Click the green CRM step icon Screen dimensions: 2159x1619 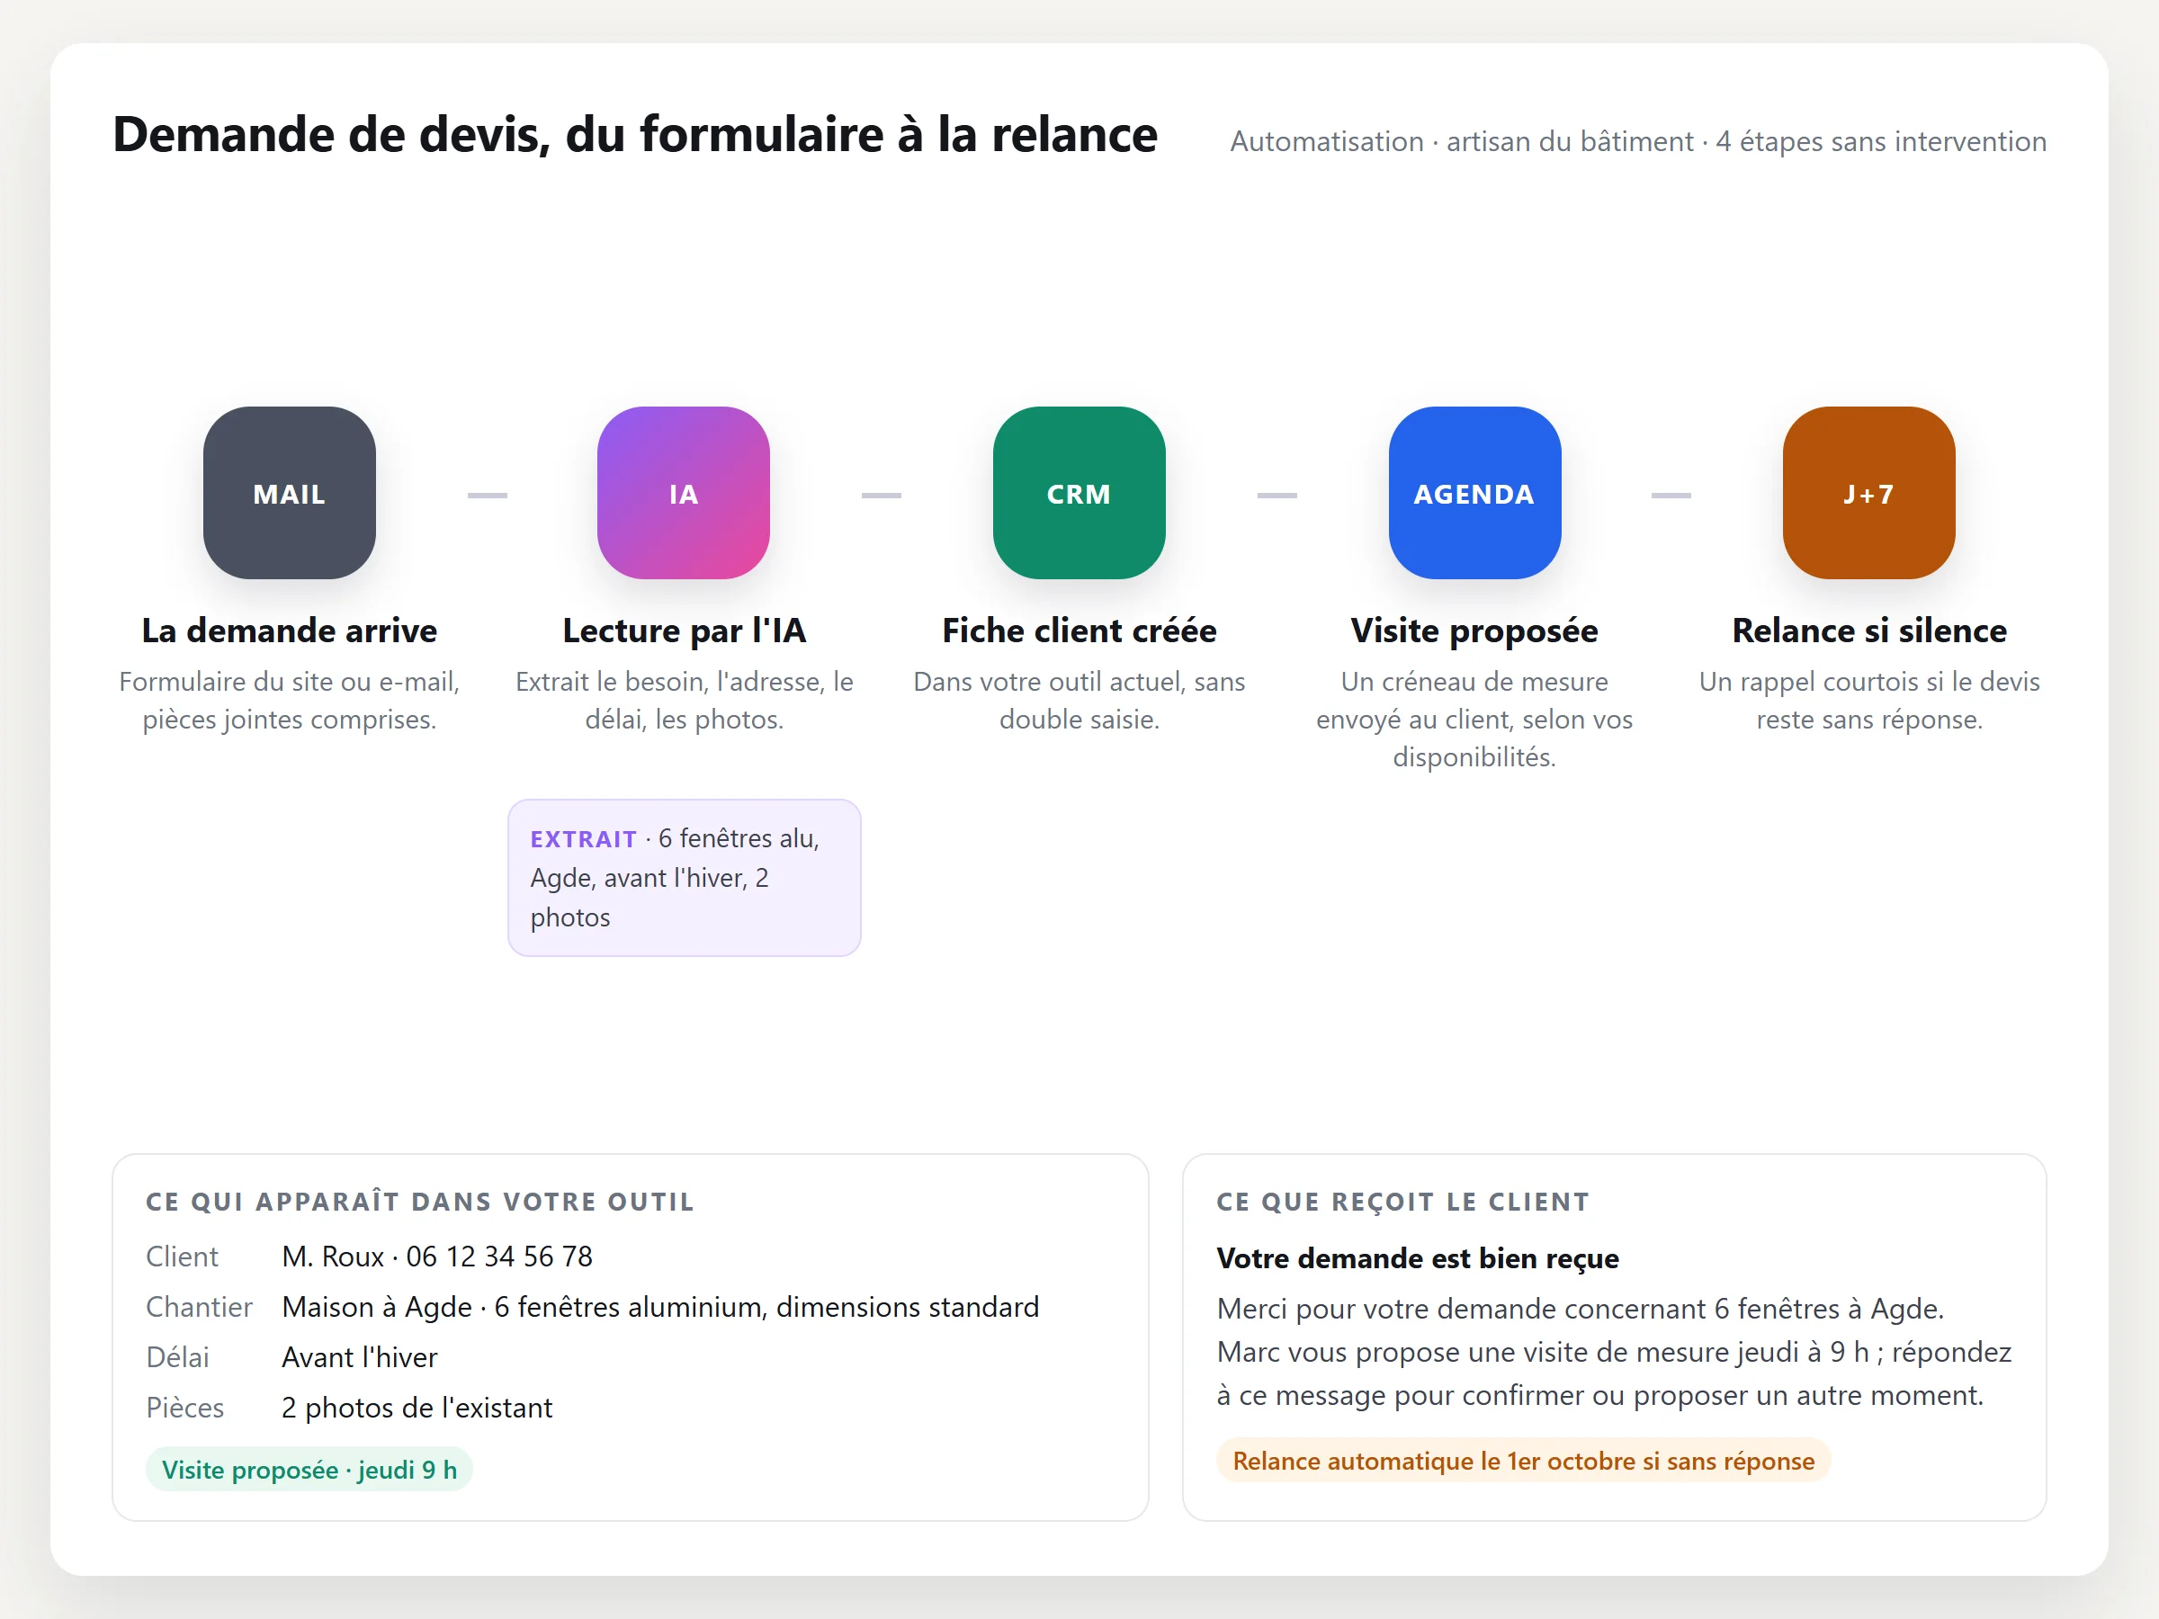click(1079, 493)
